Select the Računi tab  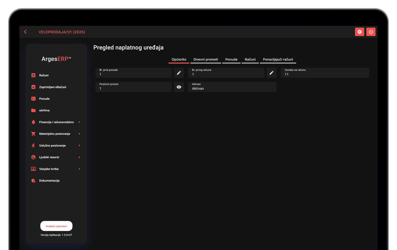250,59
